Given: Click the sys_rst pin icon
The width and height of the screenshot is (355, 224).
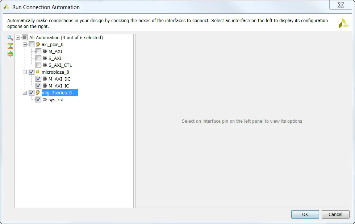Looking at the screenshot, I should [x=45, y=99].
